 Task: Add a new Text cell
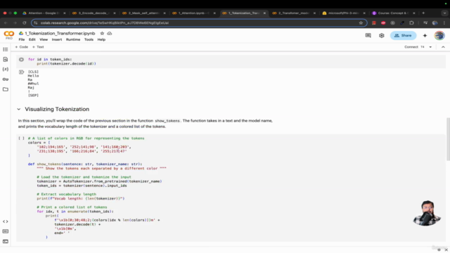(38, 47)
